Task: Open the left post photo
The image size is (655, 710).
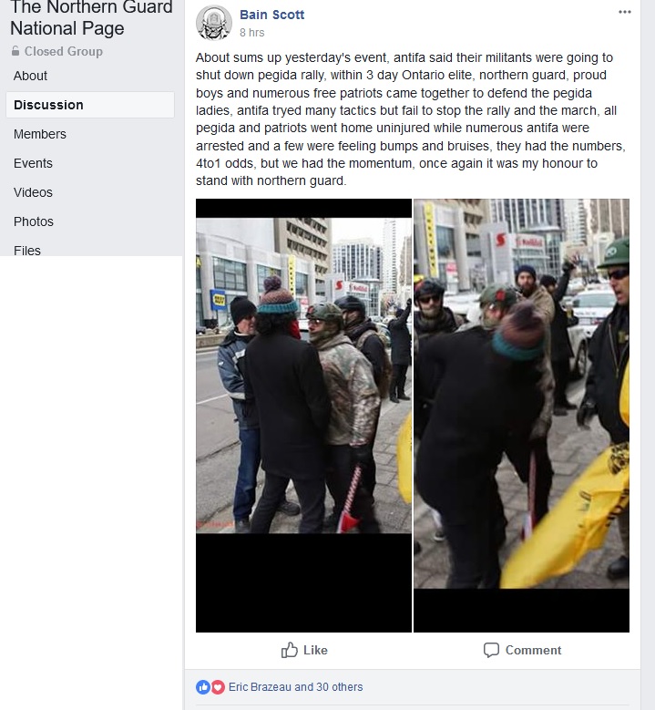Action: [303, 416]
